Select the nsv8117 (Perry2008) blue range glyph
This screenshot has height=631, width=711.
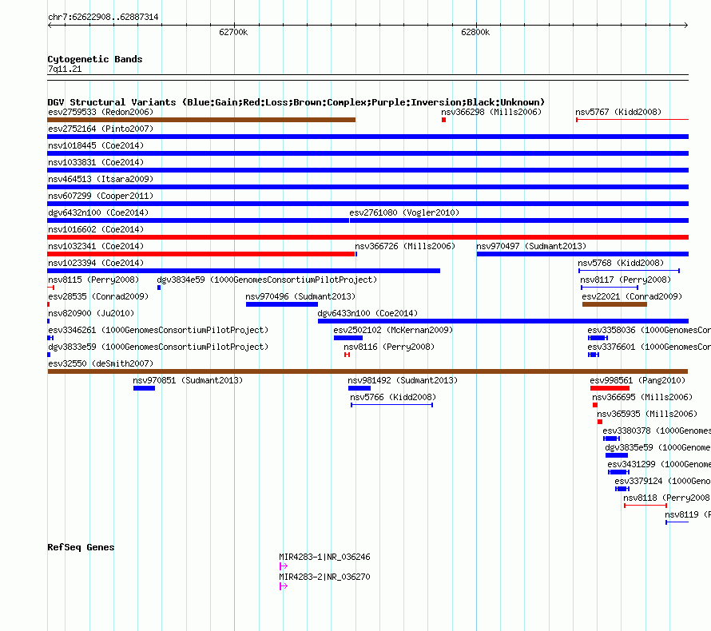pyautogui.click(x=610, y=288)
